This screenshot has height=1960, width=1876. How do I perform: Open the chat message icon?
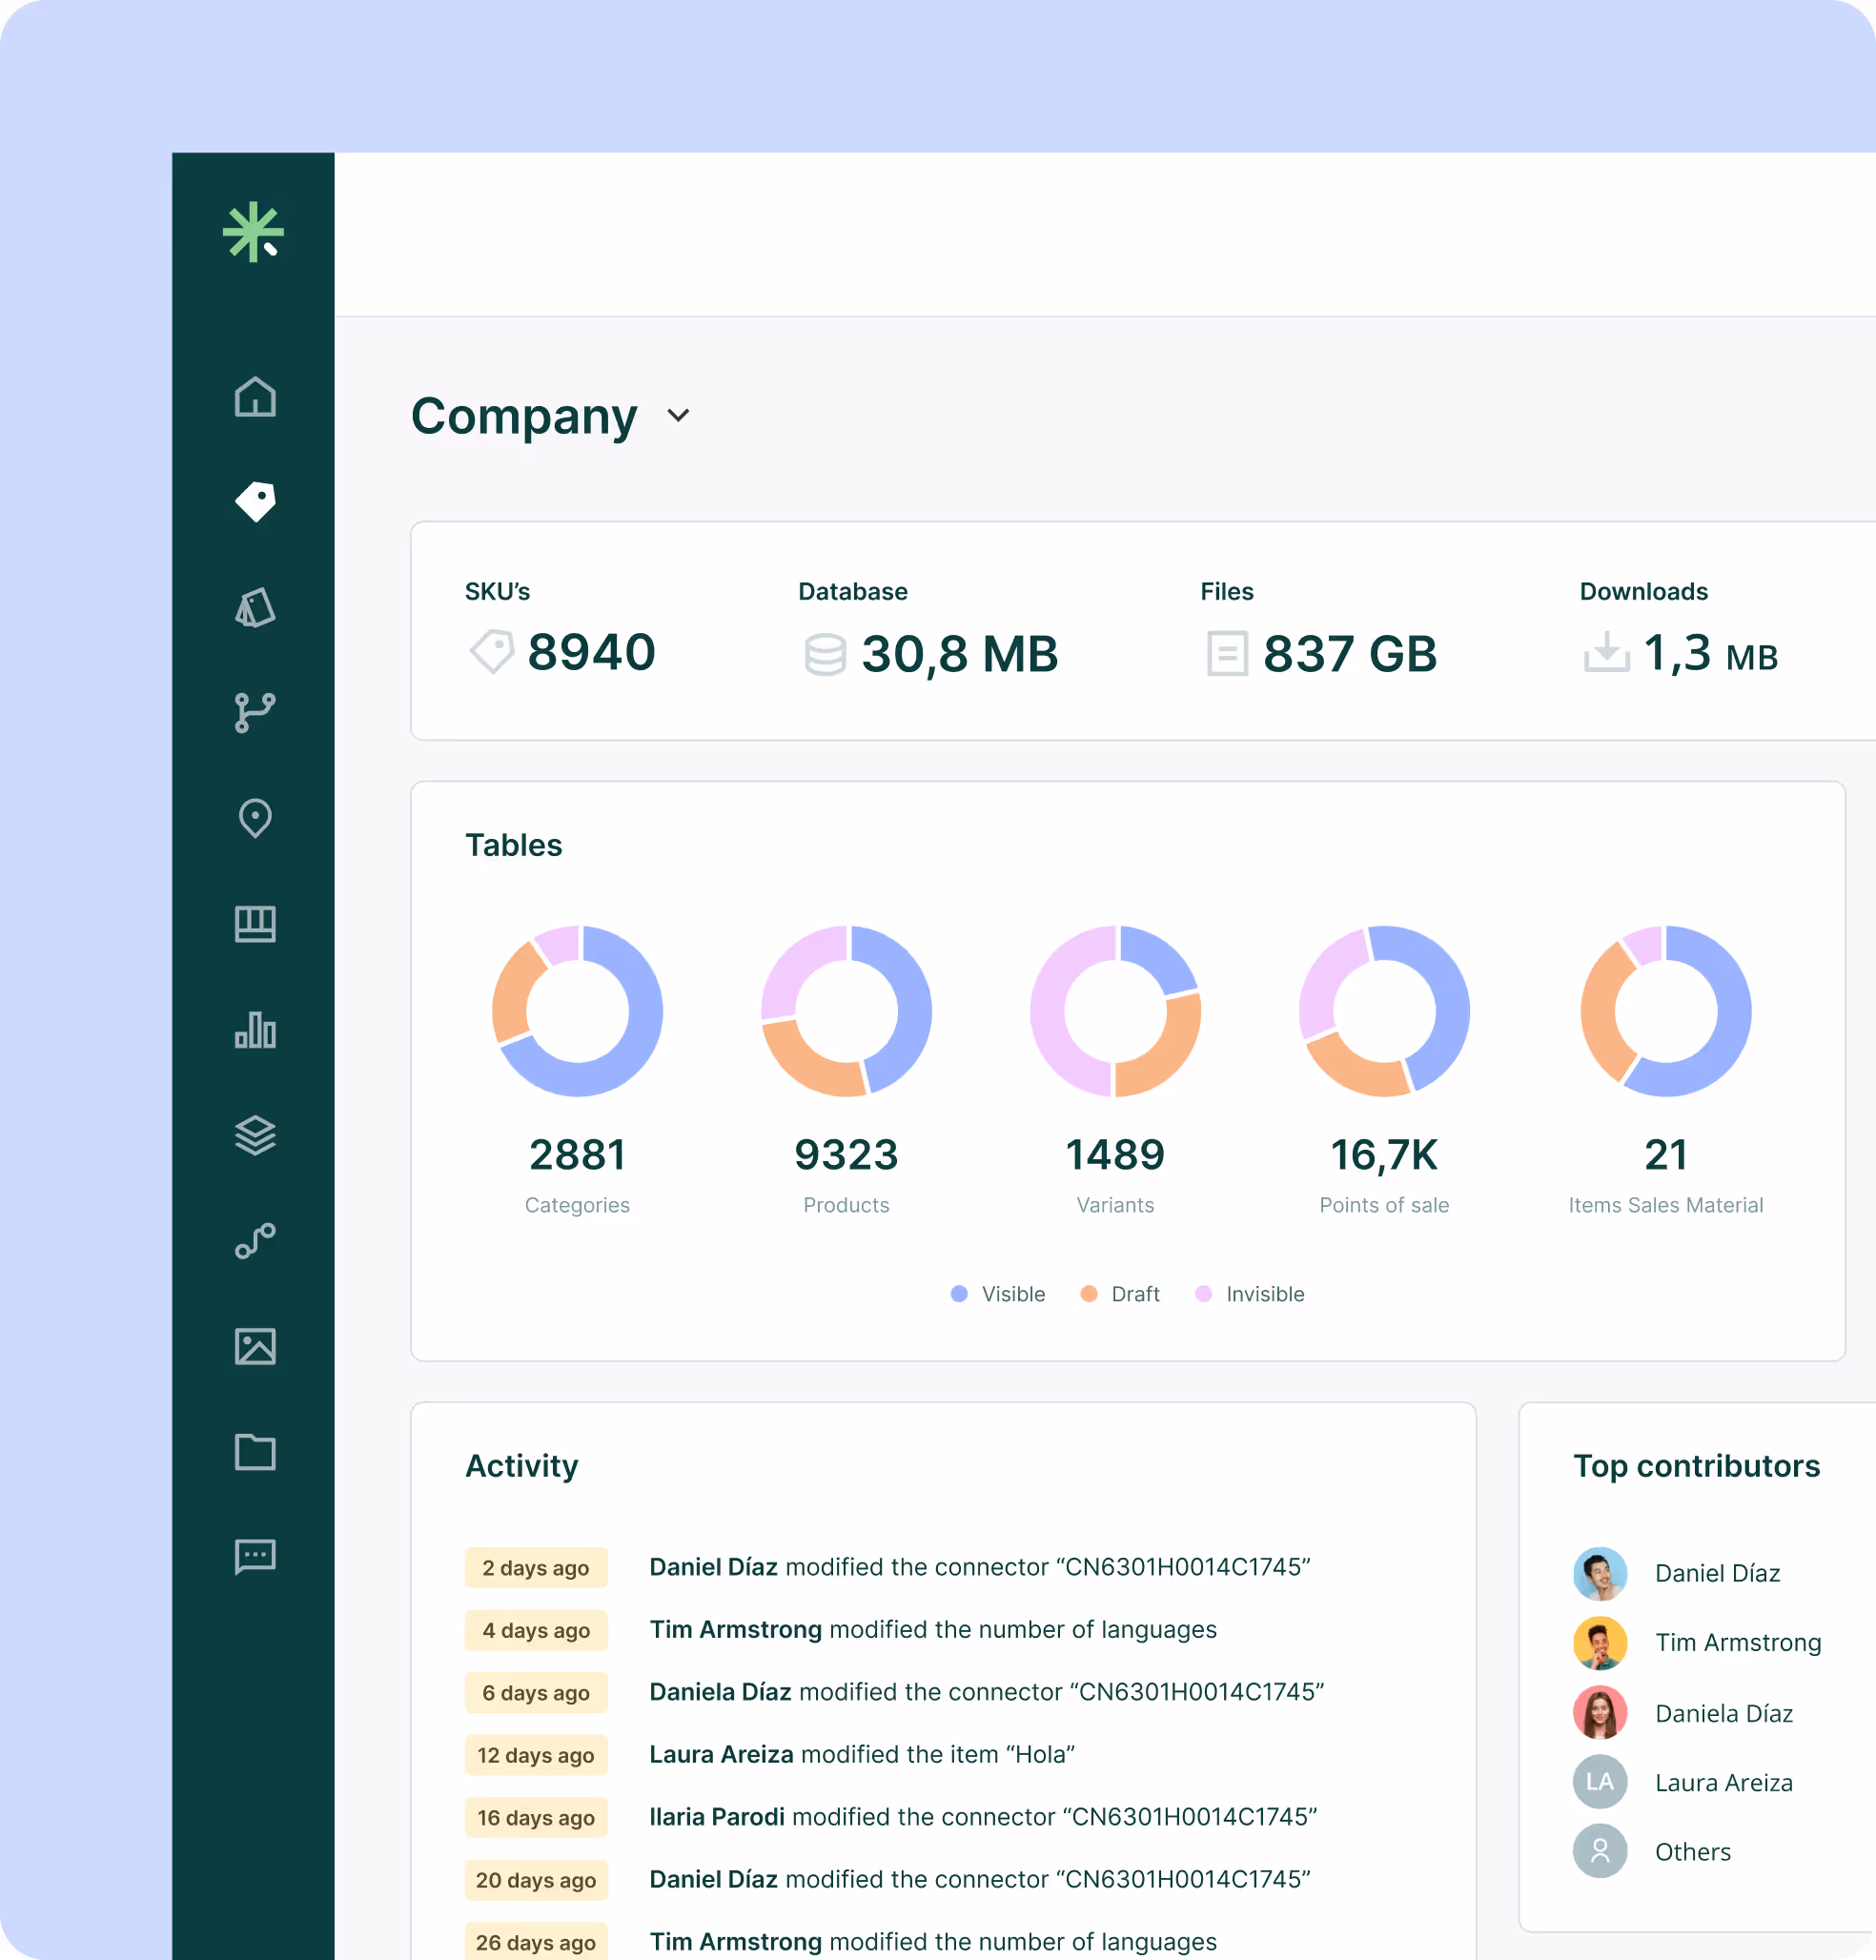[255, 1557]
